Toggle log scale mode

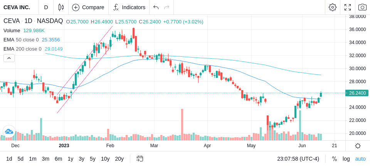point(346,159)
